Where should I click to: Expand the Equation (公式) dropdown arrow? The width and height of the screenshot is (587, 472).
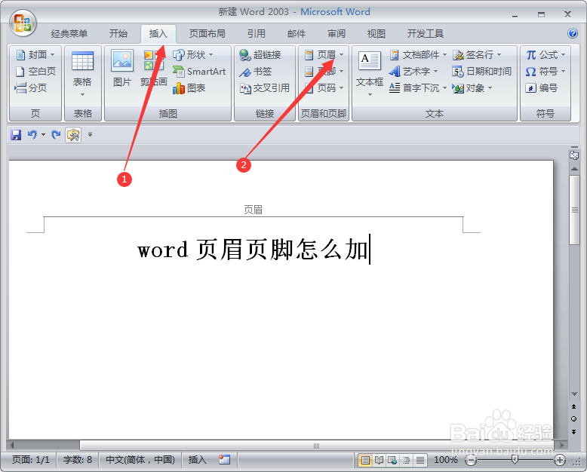pos(563,55)
